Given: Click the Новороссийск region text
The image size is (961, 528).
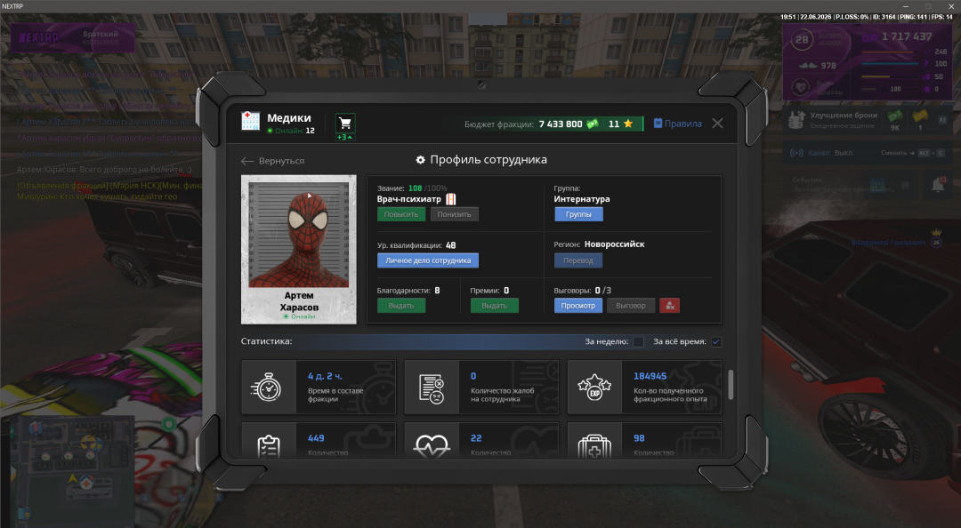Looking at the screenshot, I should [x=614, y=244].
